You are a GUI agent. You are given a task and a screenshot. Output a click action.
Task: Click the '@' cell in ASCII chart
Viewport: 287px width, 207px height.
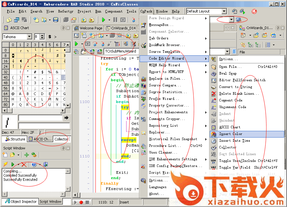click(x=13, y=94)
